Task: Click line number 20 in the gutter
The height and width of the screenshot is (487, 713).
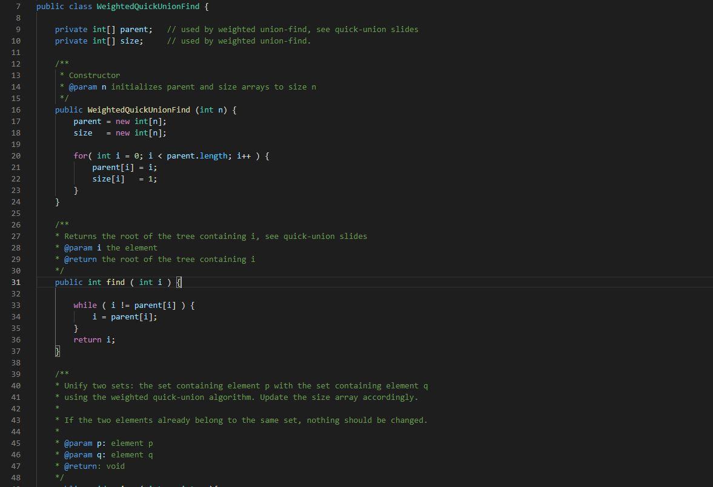Action: tap(16, 156)
